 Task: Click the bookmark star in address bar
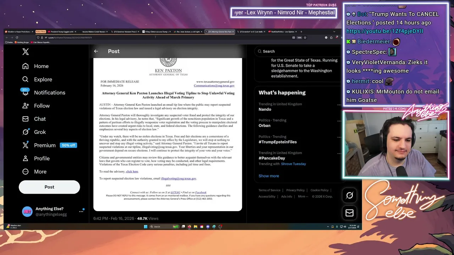coord(305,38)
